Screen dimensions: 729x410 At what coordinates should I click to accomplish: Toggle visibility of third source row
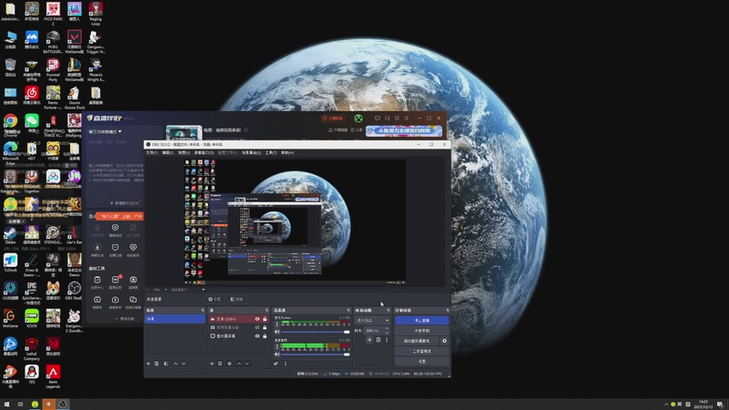[257, 335]
